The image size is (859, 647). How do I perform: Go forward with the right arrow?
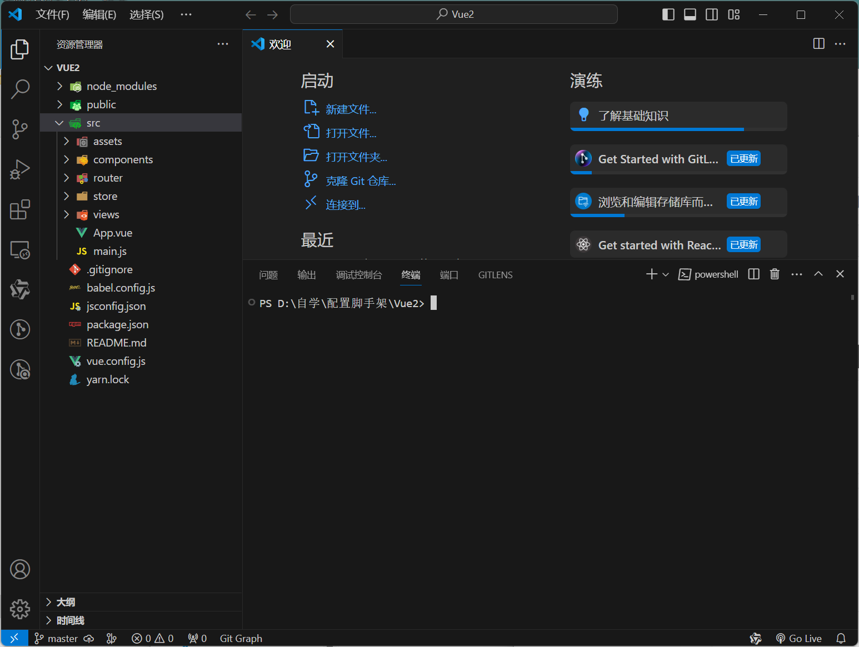coord(272,14)
